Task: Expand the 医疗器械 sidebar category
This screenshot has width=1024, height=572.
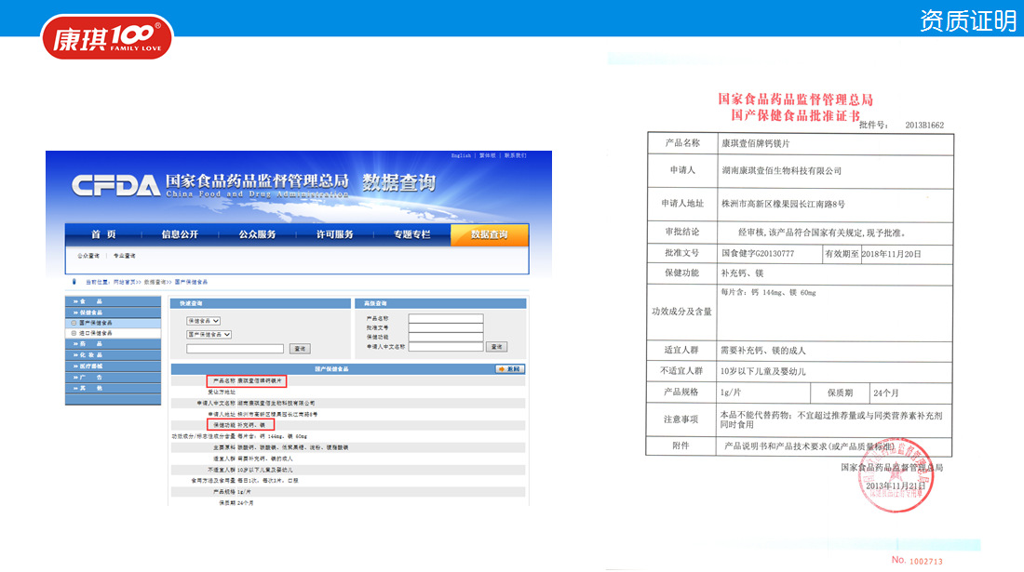Action: click(113, 366)
